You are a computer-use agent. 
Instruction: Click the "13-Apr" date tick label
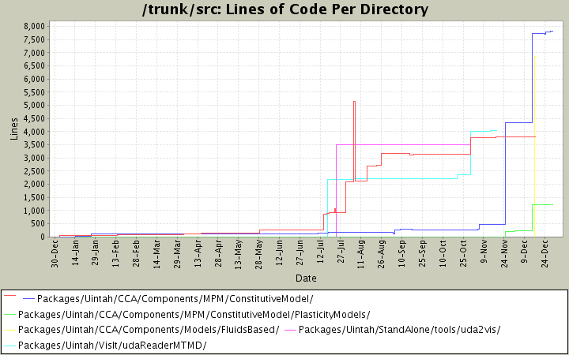198,253
